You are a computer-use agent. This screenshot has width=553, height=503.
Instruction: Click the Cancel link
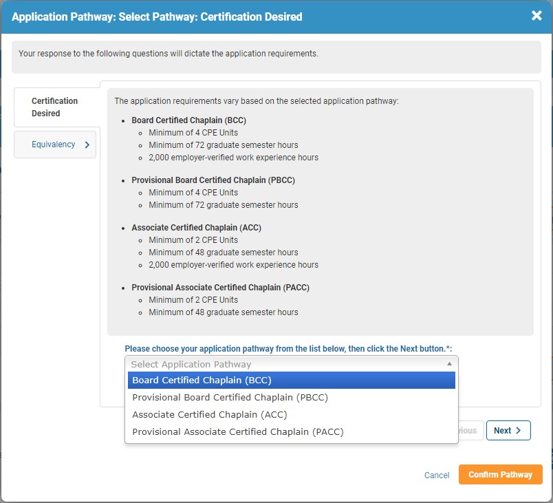[437, 475]
